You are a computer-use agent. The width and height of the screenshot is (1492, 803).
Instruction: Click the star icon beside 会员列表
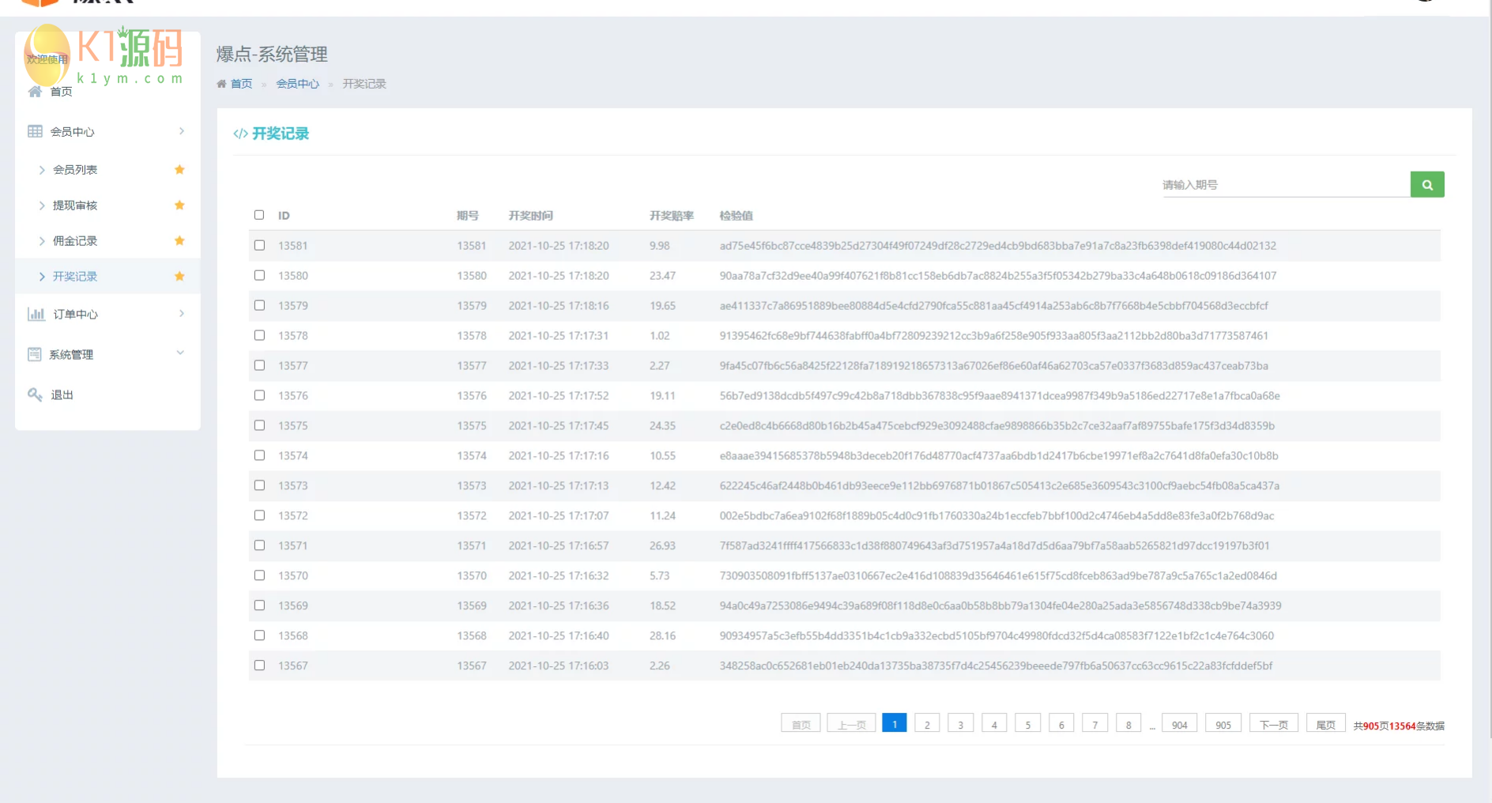179,169
